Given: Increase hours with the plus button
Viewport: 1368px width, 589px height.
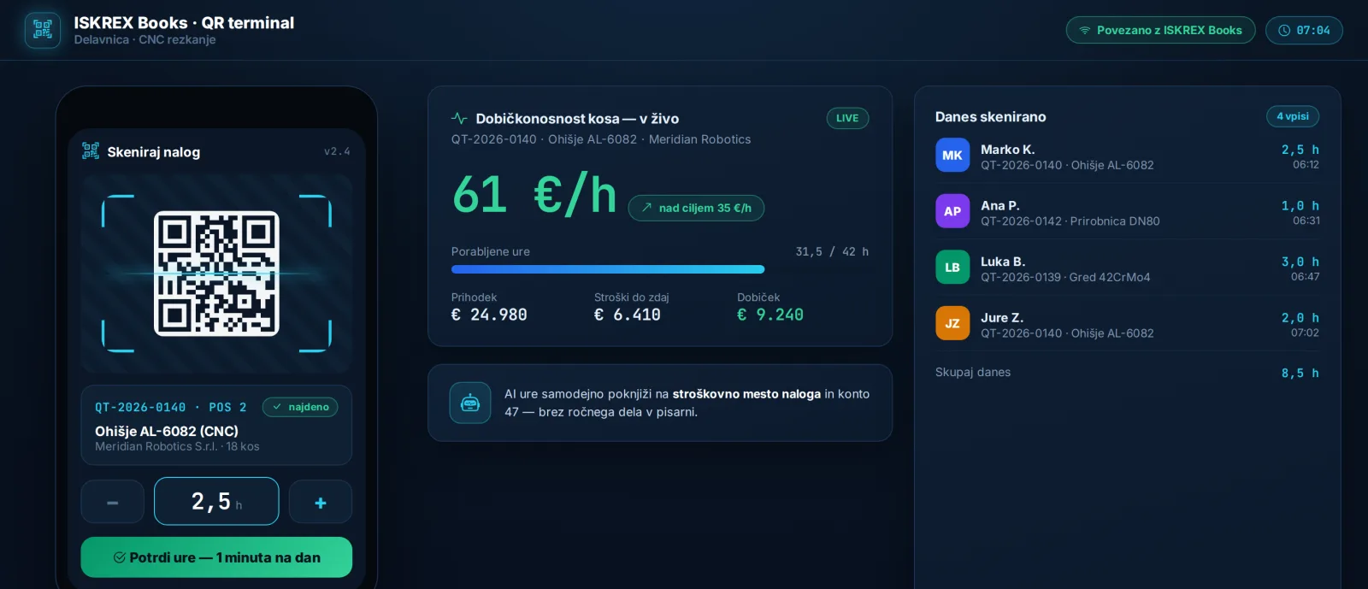Looking at the screenshot, I should click(321, 502).
